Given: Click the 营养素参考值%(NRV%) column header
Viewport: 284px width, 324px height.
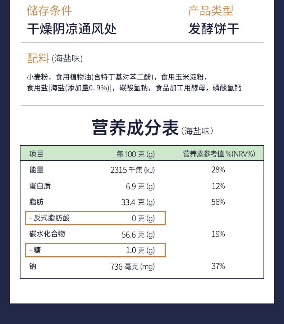Looking at the screenshot, I should click(x=219, y=154).
